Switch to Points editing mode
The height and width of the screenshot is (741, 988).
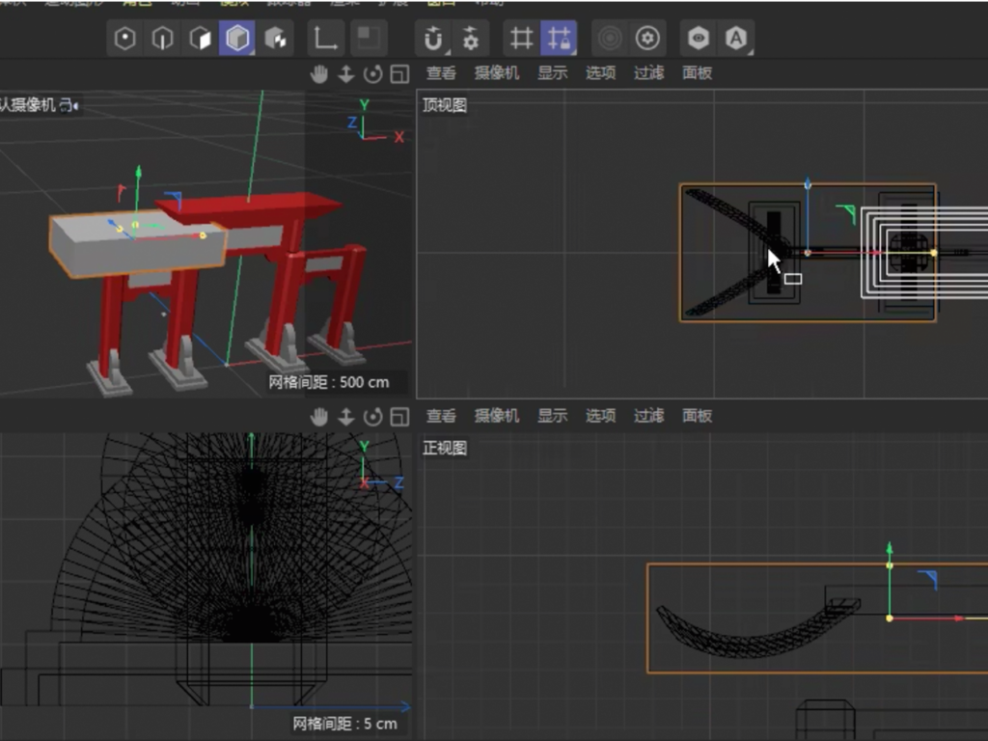(x=125, y=39)
